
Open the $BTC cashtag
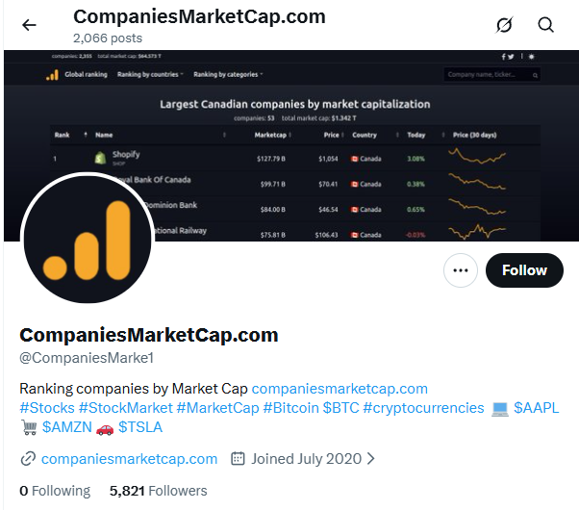[342, 408]
